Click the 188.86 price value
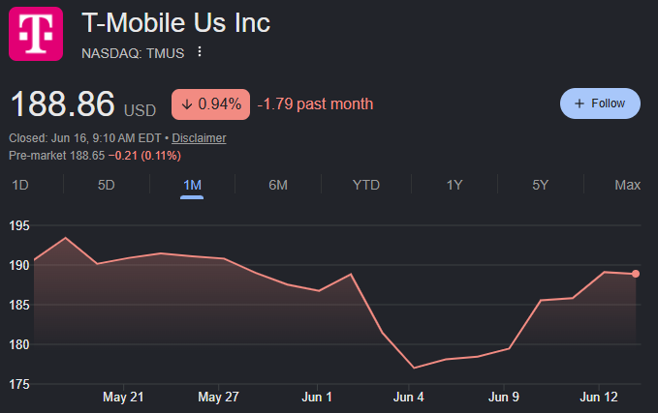 [63, 103]
